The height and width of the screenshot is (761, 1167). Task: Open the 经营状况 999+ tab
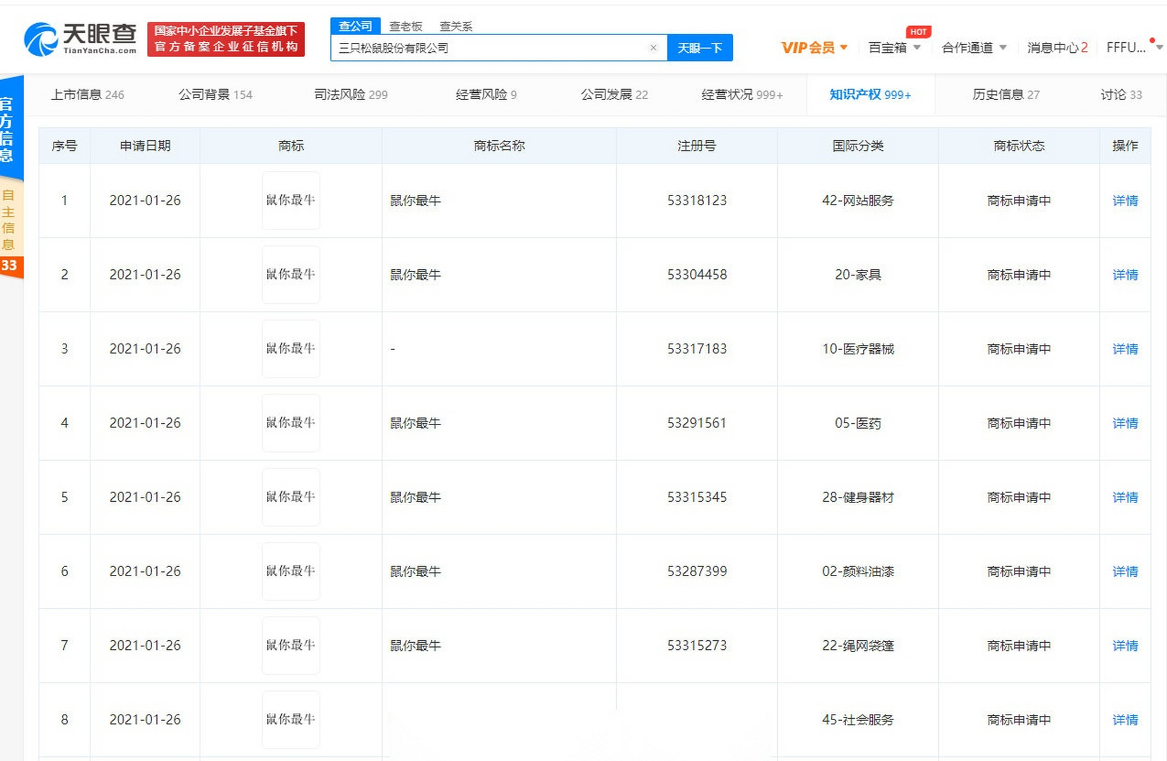[741, 95]
